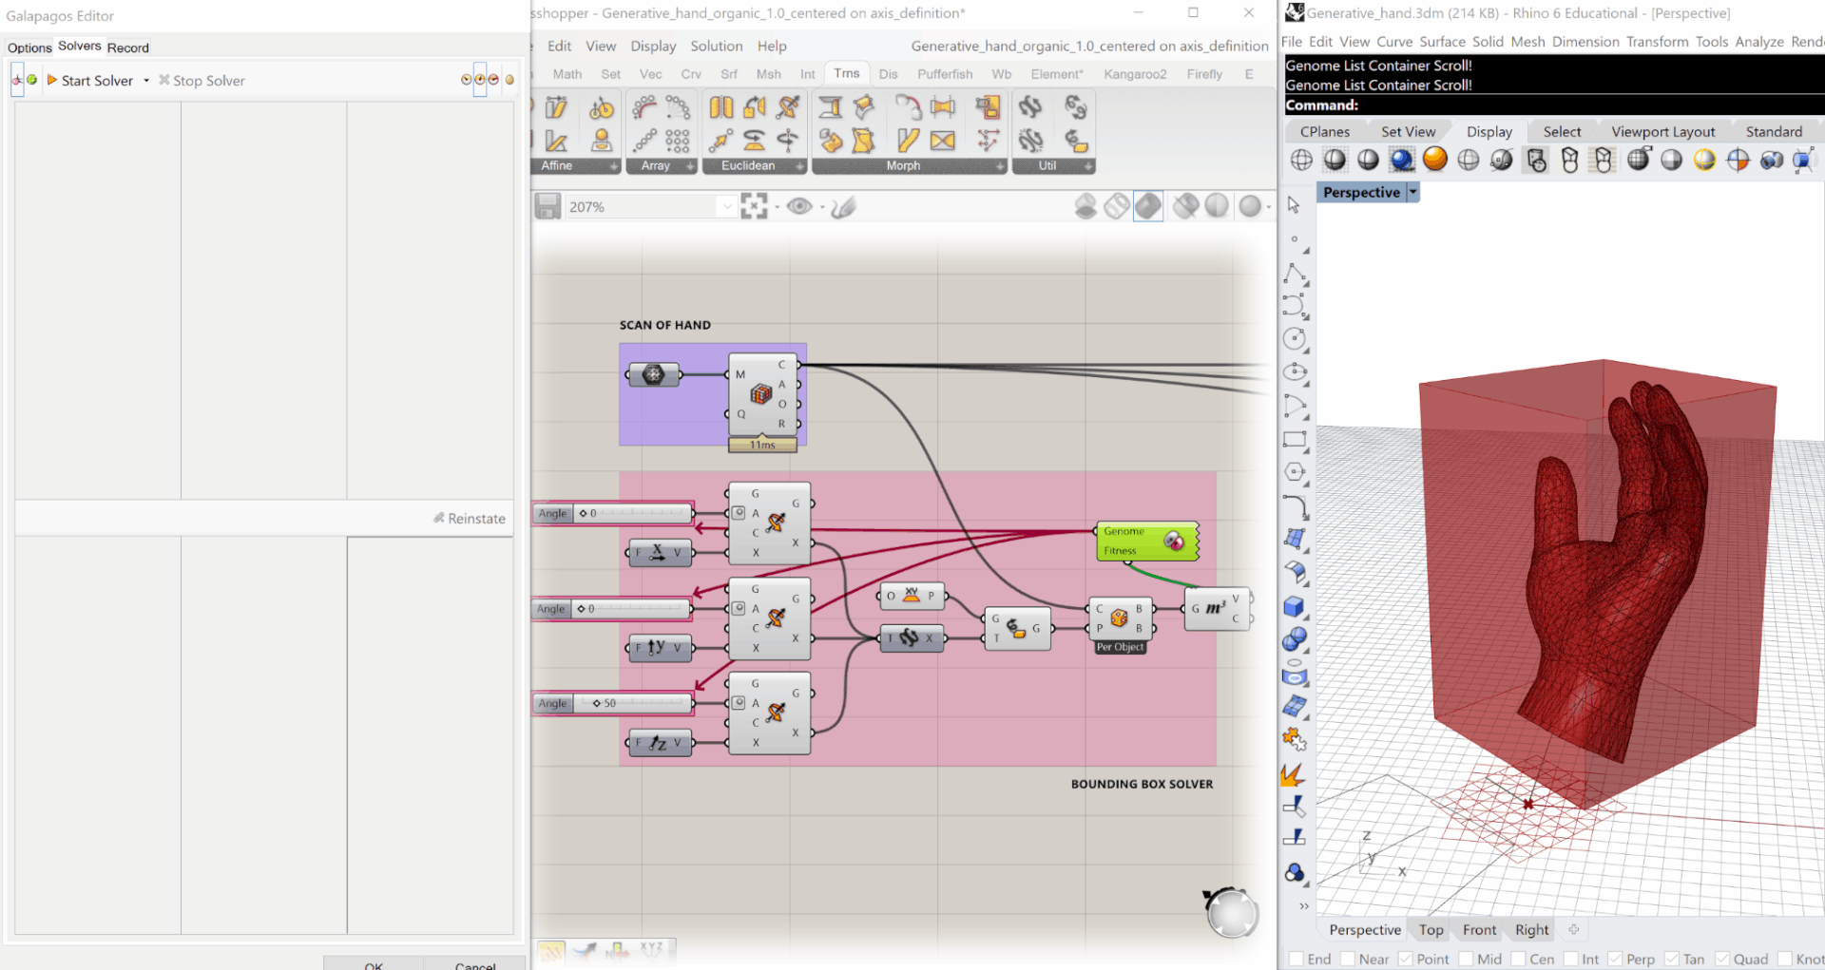Click the Grasshopper save document icon
The height and width of the screenshot is (970, 1825).
point(547,206)
